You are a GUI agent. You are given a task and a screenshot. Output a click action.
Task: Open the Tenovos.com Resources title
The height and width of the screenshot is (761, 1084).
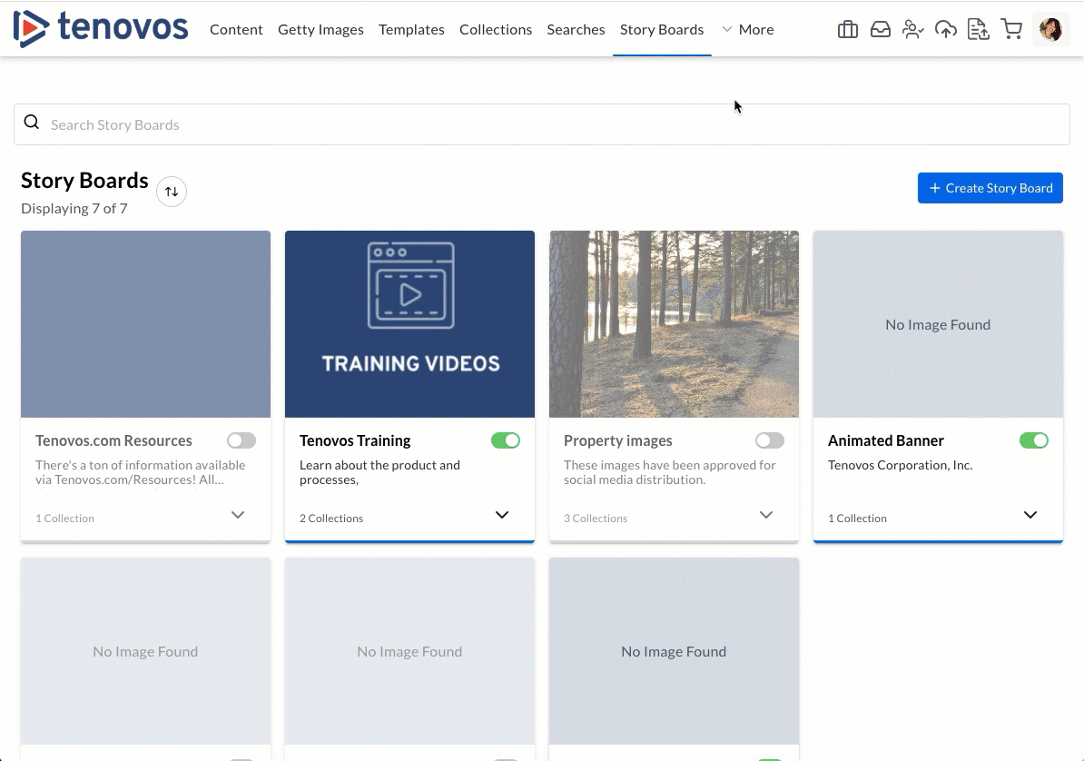[x=114, y=440]
